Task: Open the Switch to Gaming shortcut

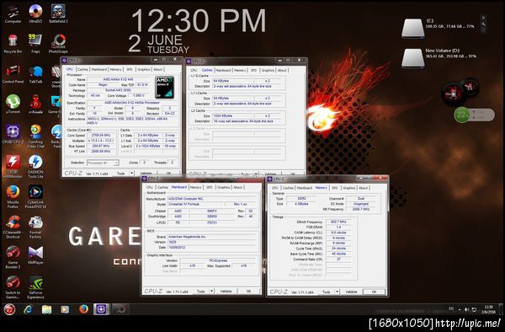Action: coord(13,287)
